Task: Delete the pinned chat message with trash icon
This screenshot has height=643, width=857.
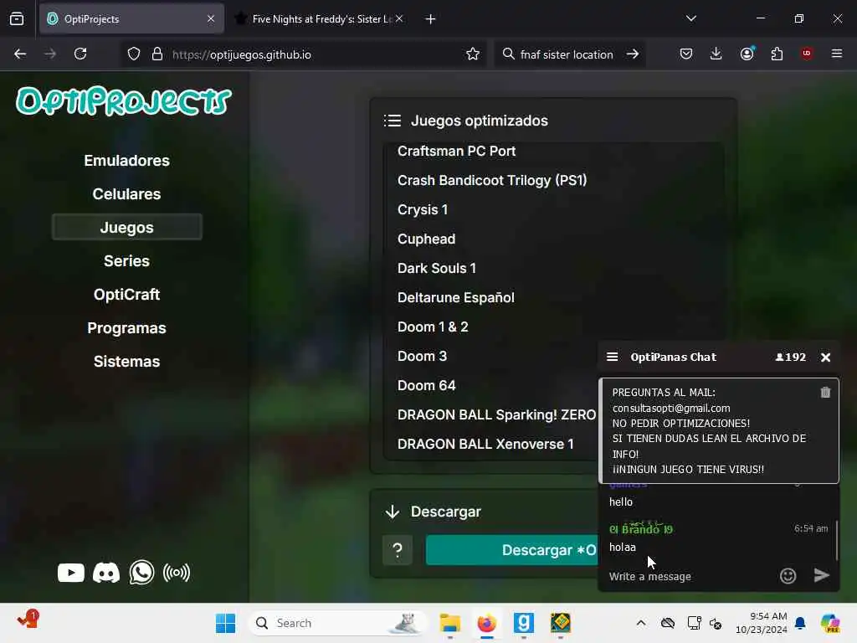Action: pyautogui.click(x=825, y=392)
